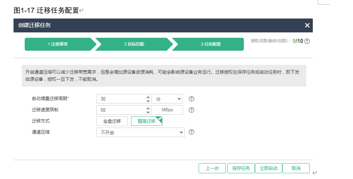
Task: Click the 9/10 license points value
Action: pos(298,41)
